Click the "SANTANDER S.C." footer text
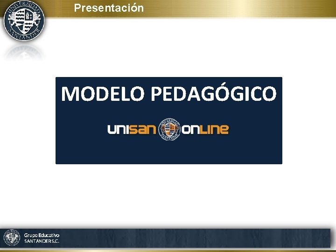This screenshot has height=252, width=336. click(42, 241)
